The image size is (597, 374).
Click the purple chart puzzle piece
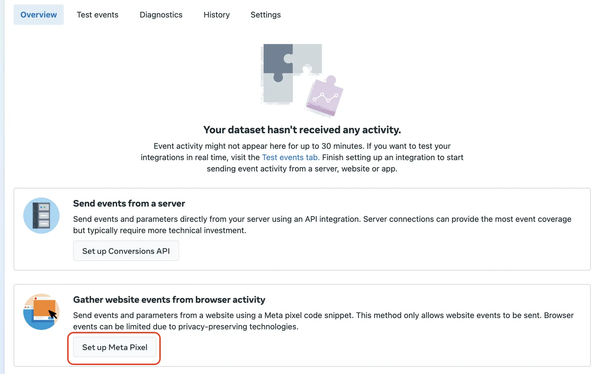[325, 96]
